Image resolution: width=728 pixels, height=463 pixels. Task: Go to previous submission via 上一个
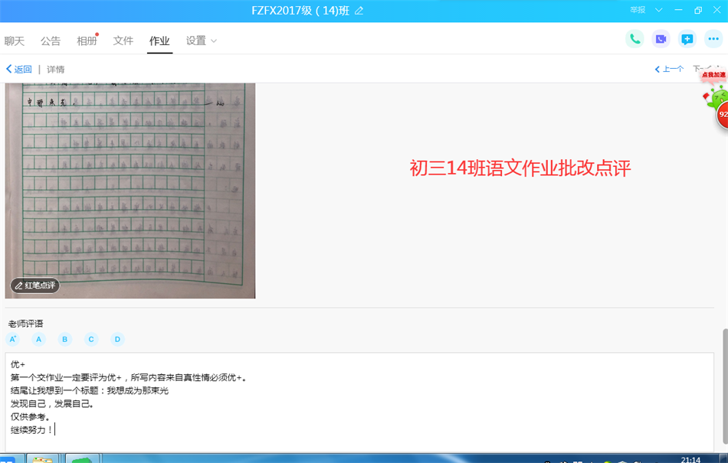click(669, 69)
